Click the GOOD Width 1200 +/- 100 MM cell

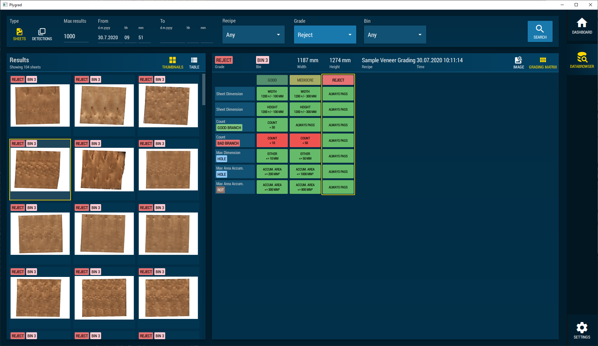[272, 94]
